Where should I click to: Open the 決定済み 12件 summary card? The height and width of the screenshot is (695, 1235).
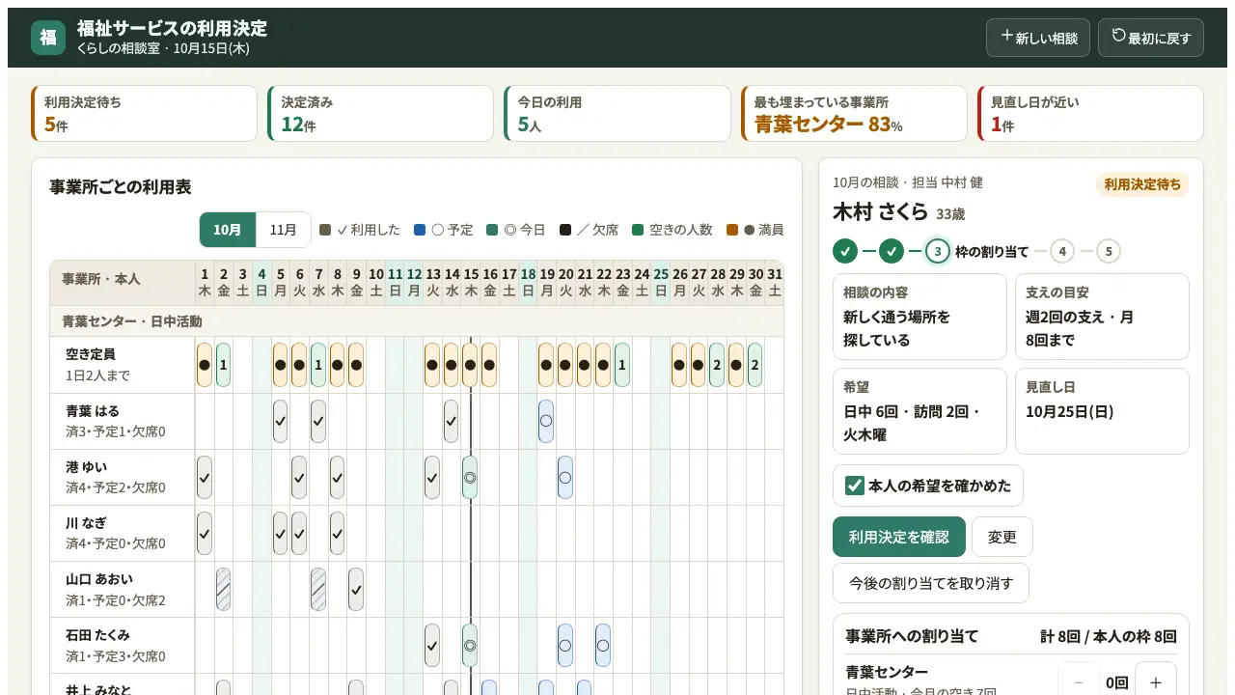pos(381,114)
